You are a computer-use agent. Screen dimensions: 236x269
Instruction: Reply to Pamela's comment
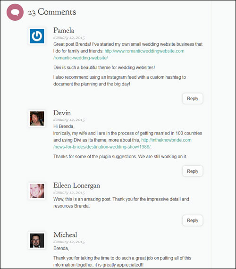(x=193, y=99)
